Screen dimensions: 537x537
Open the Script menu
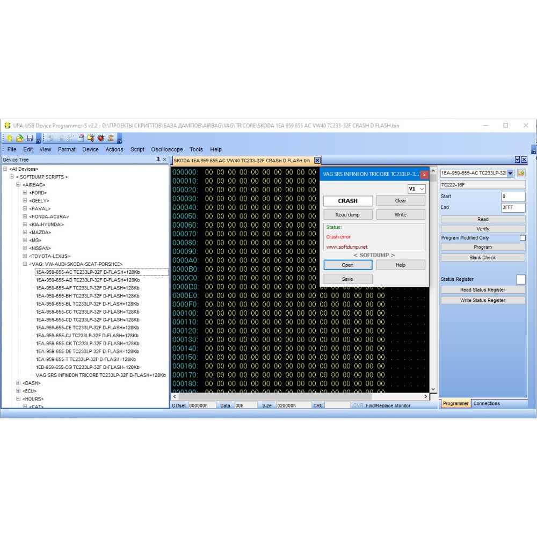137,149
